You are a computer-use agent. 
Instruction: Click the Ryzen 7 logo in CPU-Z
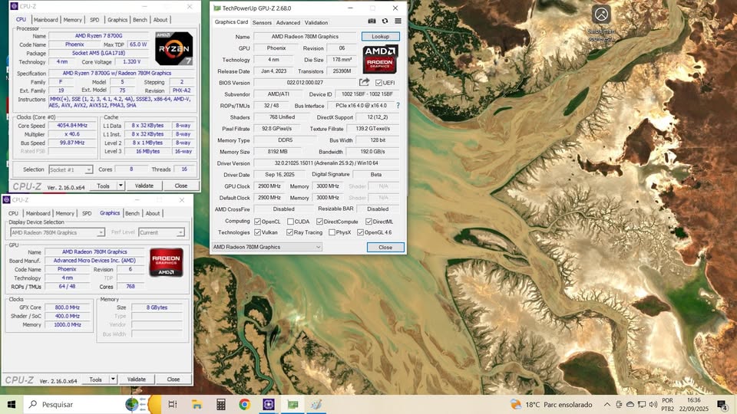[174, 48]
